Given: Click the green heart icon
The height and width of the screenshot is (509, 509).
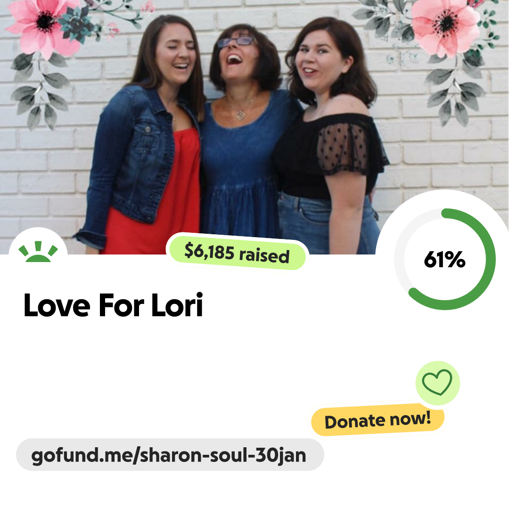Looking at the screenshot, I should 437,382.
